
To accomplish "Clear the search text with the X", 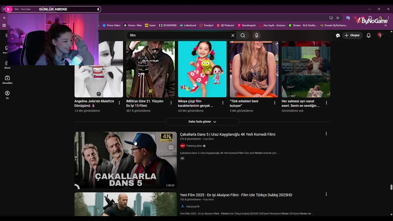I will (233, 35).
